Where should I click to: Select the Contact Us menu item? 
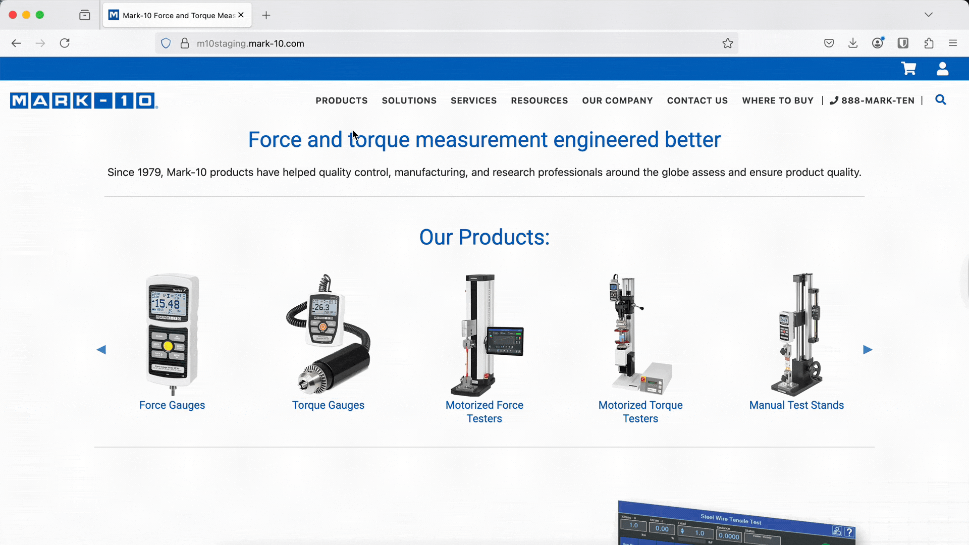[x=697, y=100]
